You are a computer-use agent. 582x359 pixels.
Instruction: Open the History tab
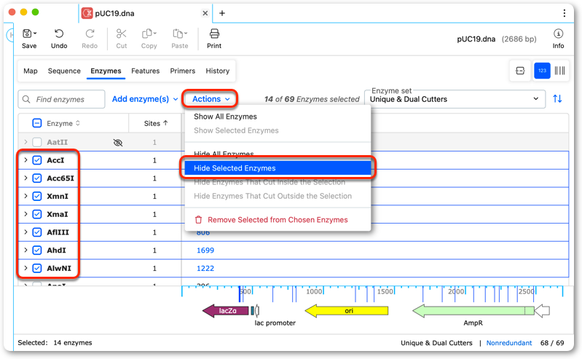(218, 71)
